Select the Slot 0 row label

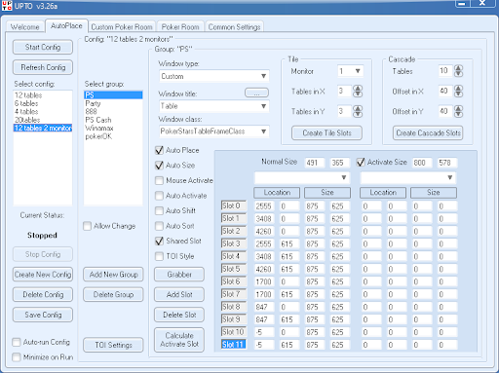(x=234, y=205)
